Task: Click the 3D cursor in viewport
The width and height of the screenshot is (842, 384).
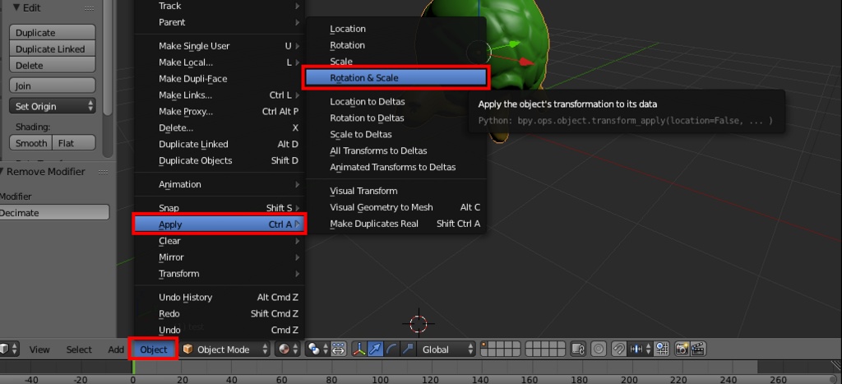Action: 419,324
